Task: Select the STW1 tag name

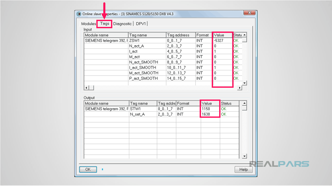Action: point(135,109)
